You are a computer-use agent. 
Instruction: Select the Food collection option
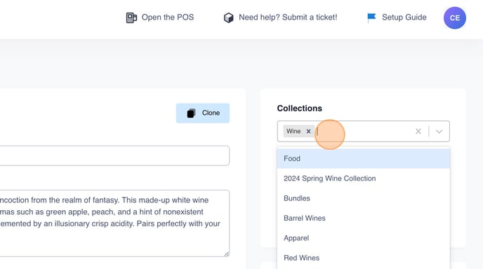[364, 158]
